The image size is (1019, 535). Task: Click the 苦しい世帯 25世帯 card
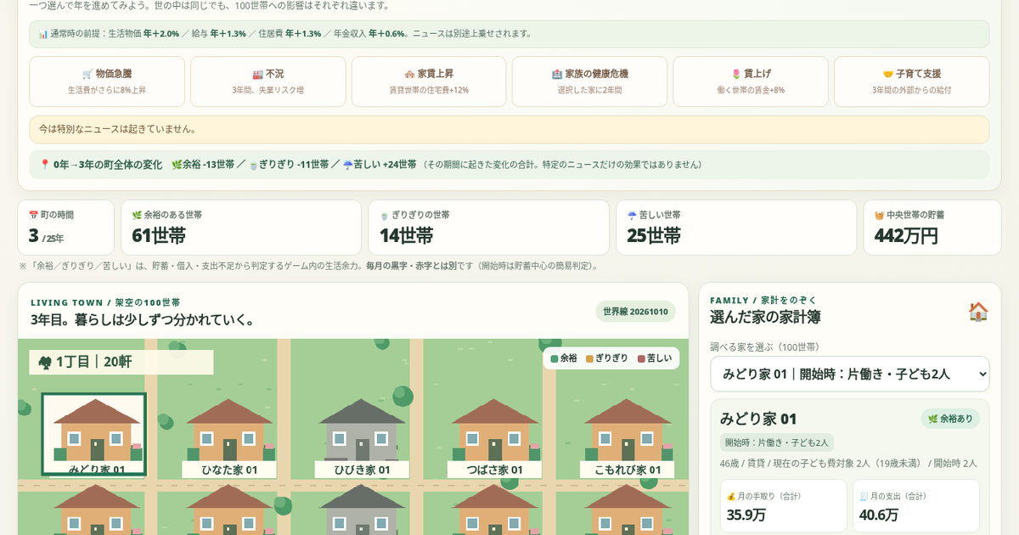(x=736, y=228)
